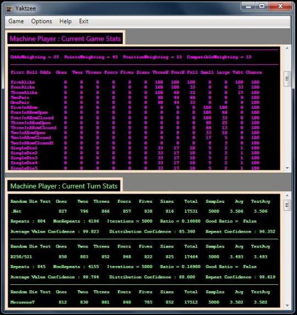297x315 pixels.
Task: Click the 'Machine Player : Current Turn Stats' heading
Action: [x=64, y=186]
